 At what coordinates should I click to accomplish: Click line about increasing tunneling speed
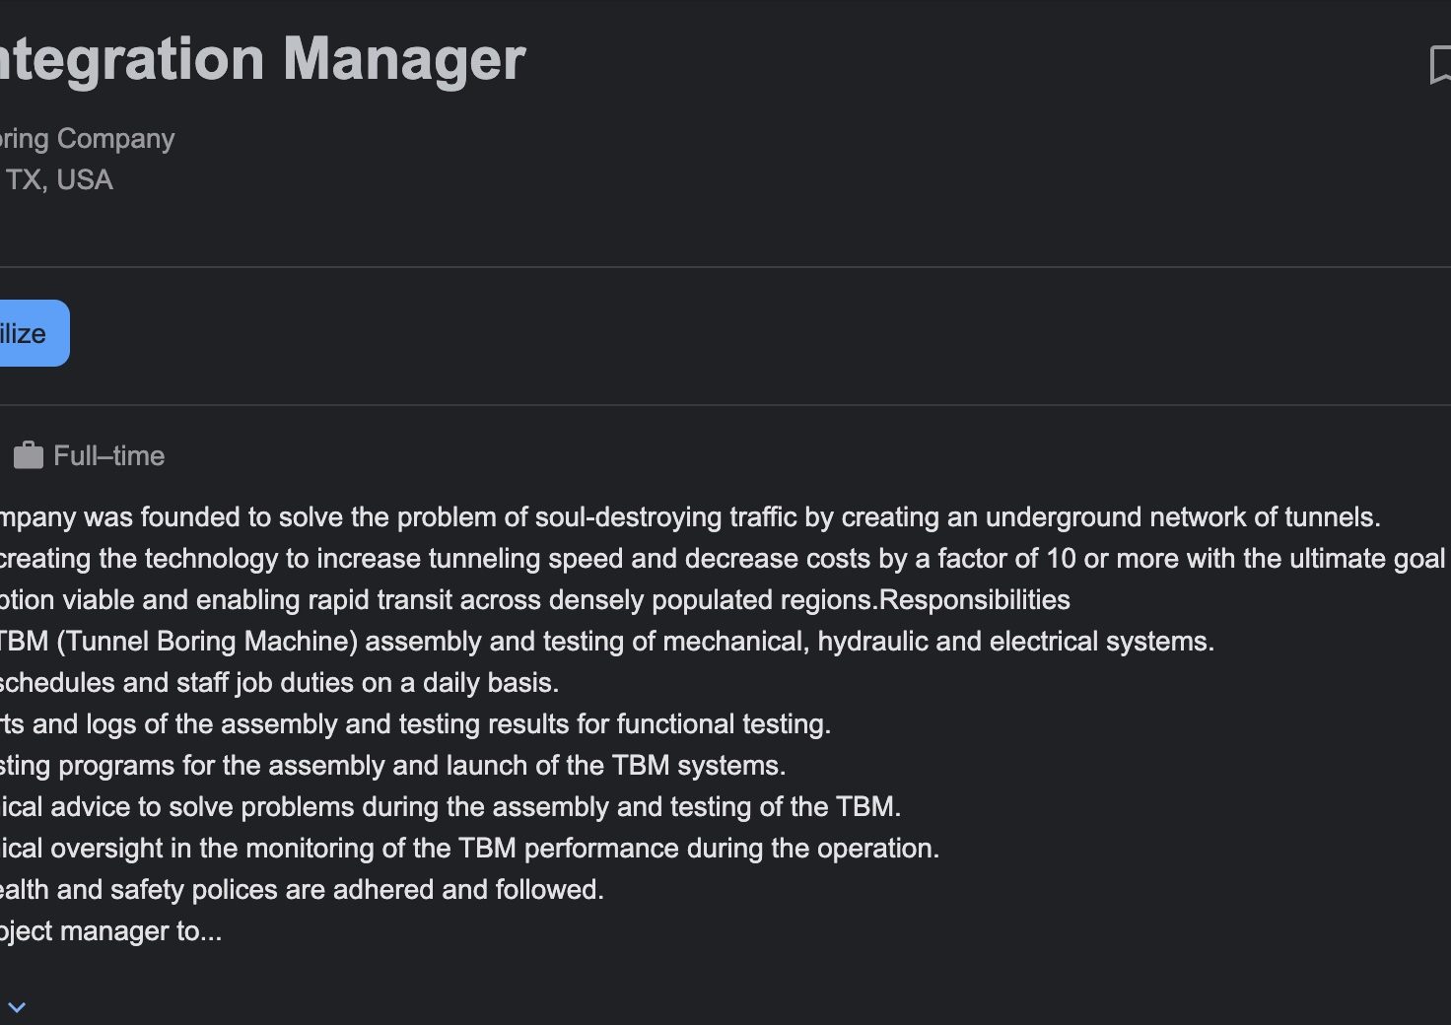[723, 558]
